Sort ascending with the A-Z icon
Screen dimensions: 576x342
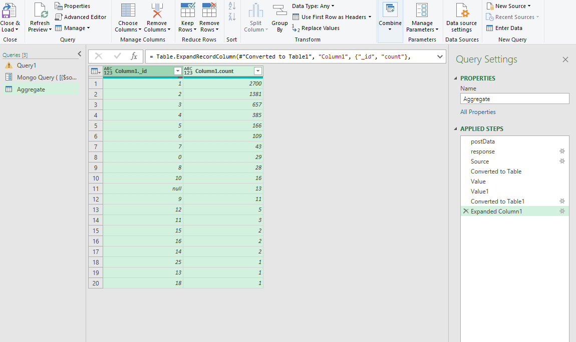[232, 6]
